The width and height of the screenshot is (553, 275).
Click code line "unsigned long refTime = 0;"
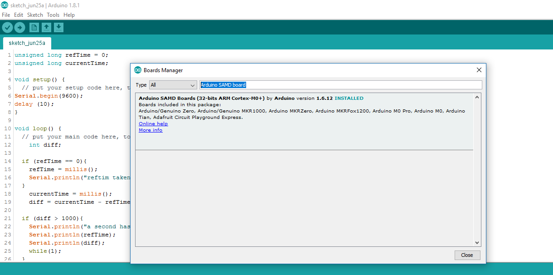click(62, 55)
